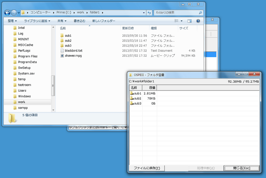The height and width of the screenshot is (178, 266).
Task: Click the refresh icon beside address bar
Action: [x=149, y=13]
